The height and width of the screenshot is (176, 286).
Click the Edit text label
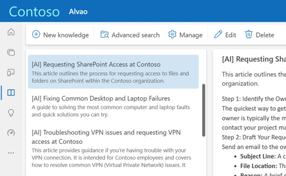(x=231, y=35)
